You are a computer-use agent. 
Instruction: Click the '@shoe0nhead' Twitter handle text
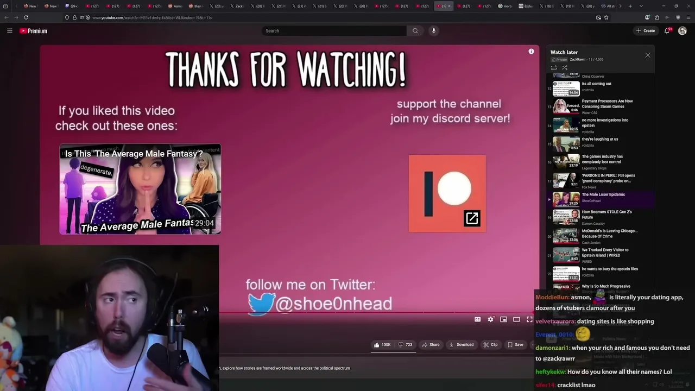[333, 304]
